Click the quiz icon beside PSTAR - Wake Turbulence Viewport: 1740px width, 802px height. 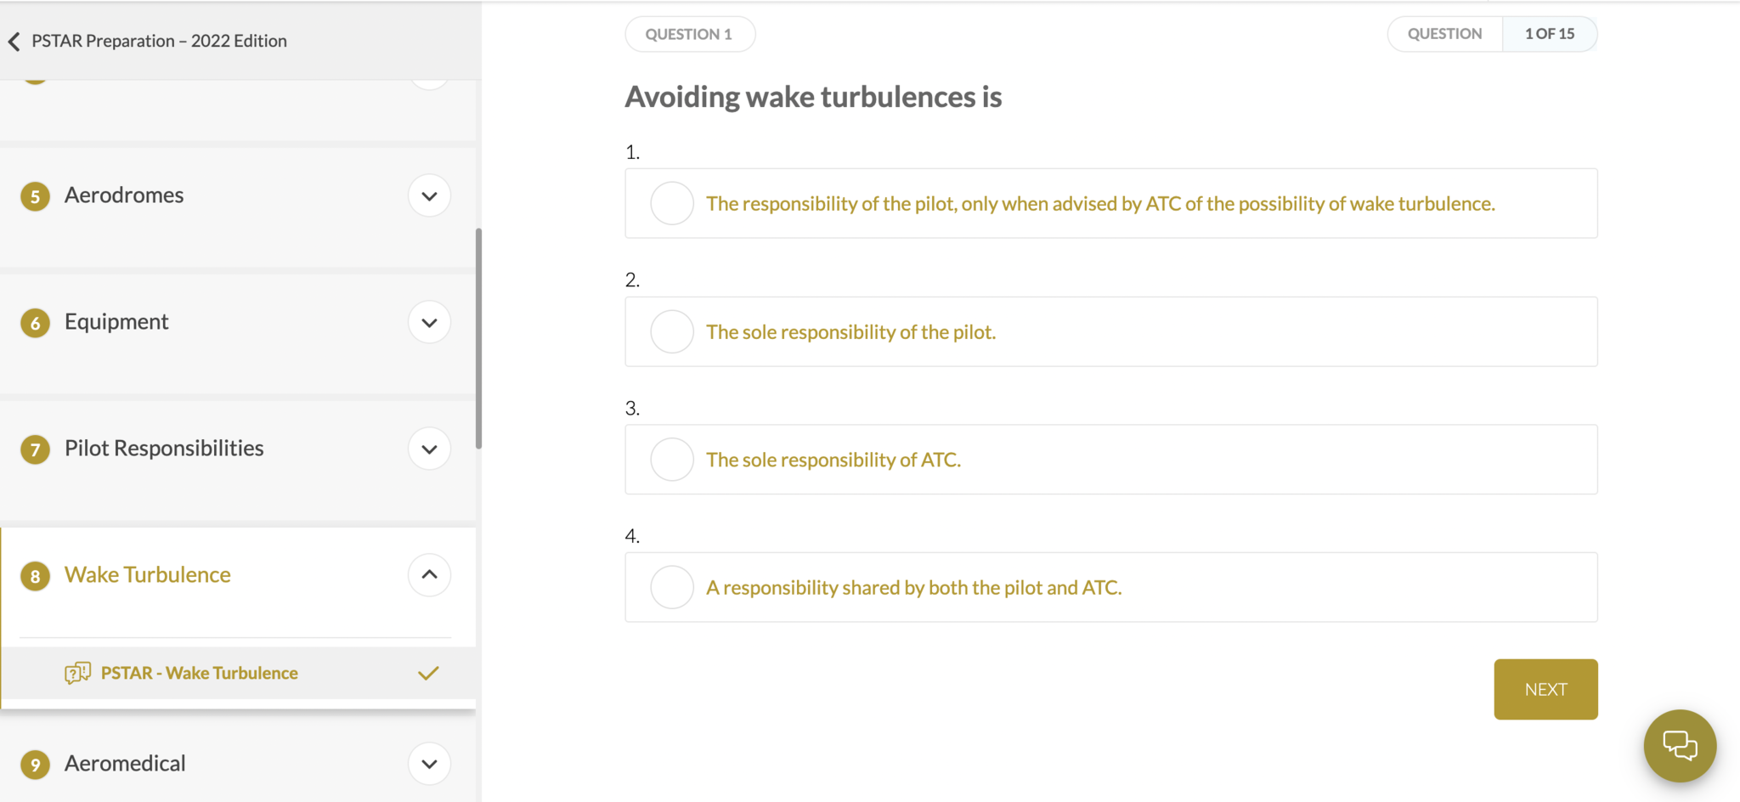77,673
